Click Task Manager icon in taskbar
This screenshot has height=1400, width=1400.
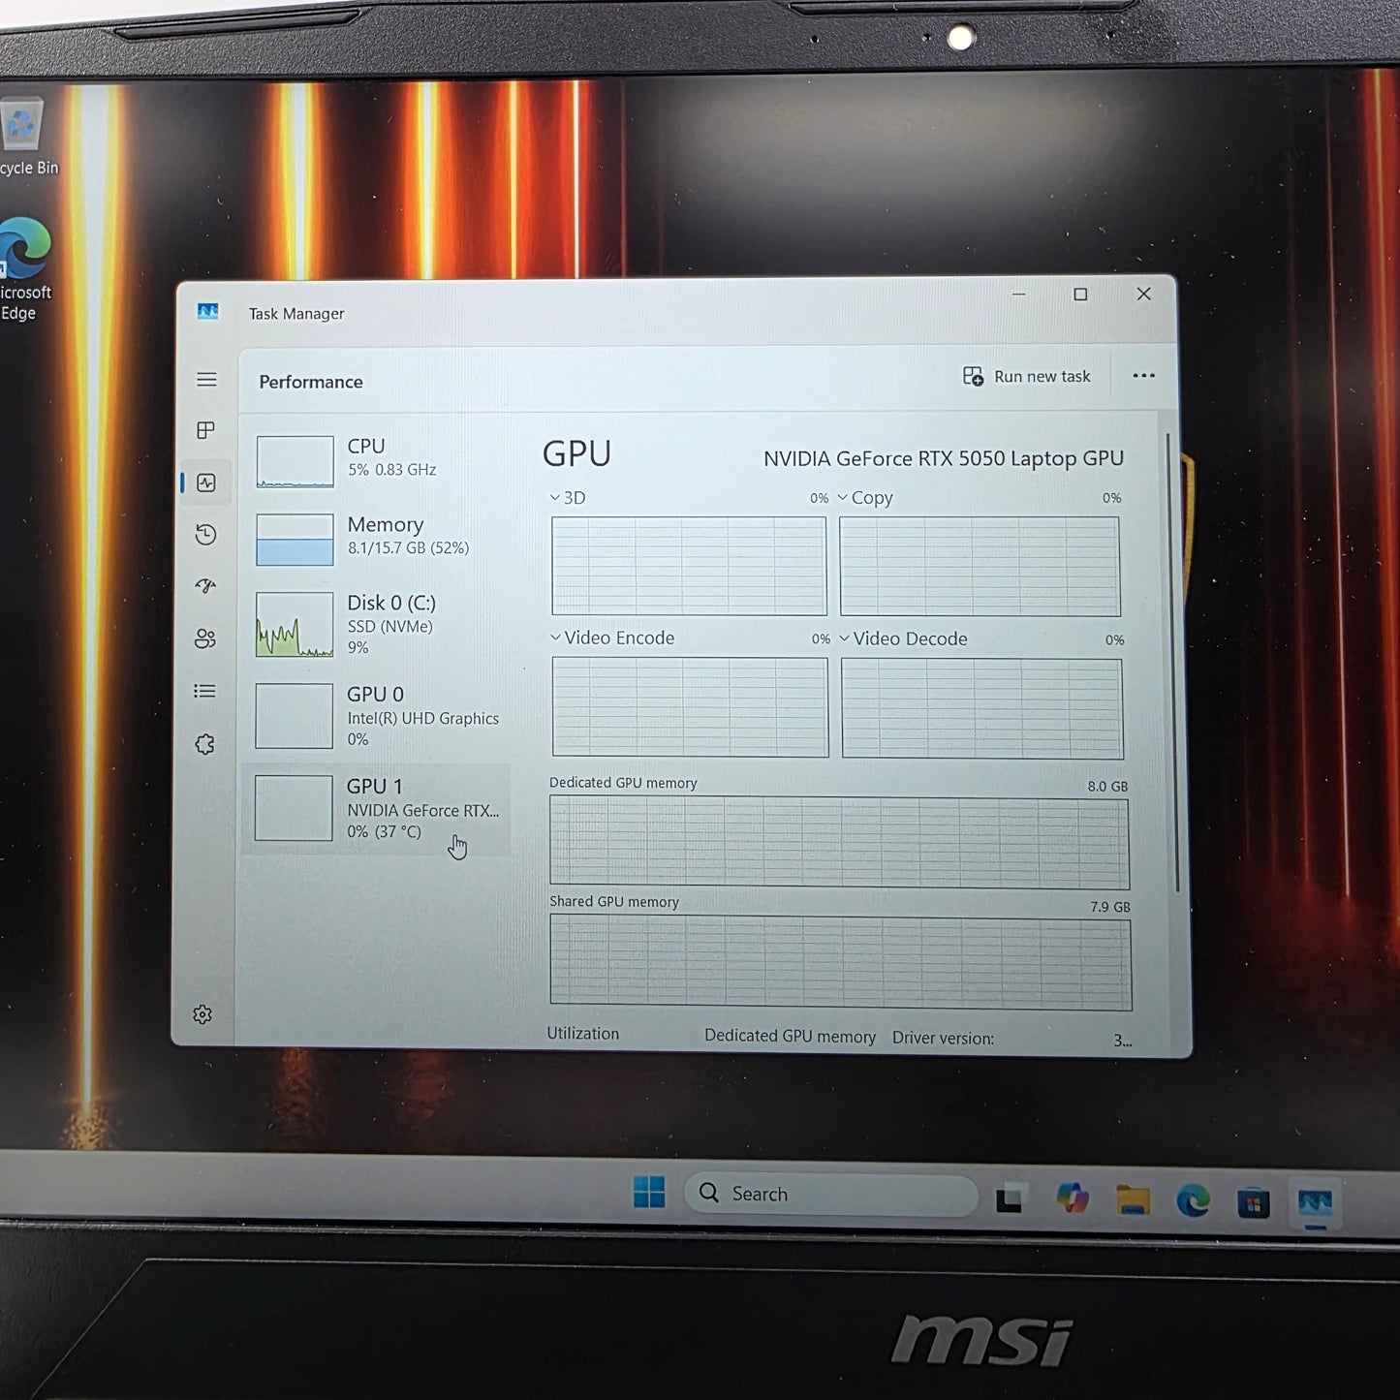tap(1315, 1204)
